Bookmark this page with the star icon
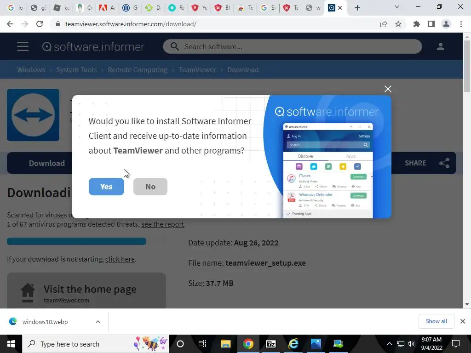Image resolution: width=471 pixels, height=353 pixels. 398,24
